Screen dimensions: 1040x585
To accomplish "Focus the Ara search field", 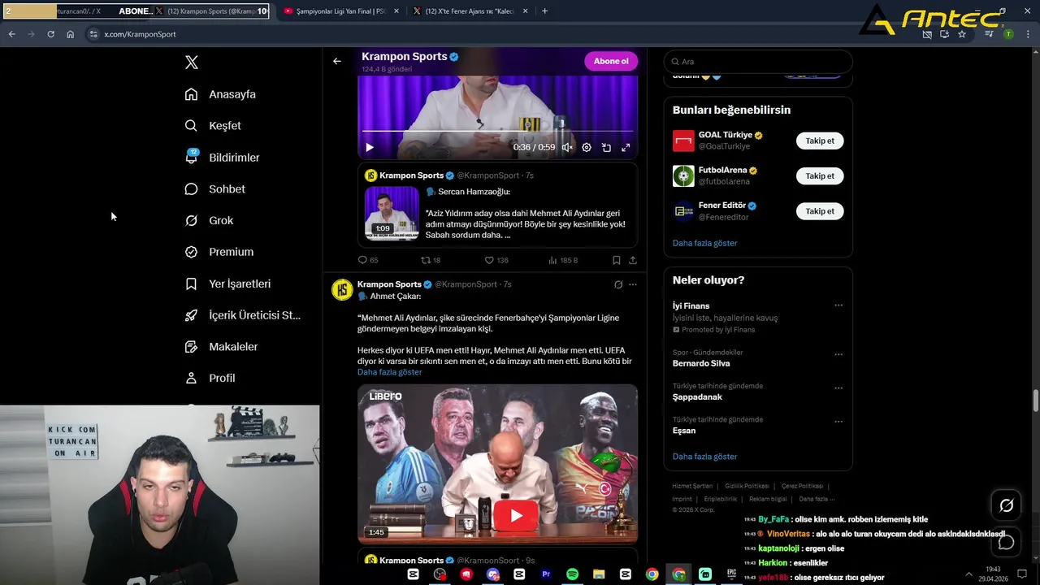I will coord(758,62).
